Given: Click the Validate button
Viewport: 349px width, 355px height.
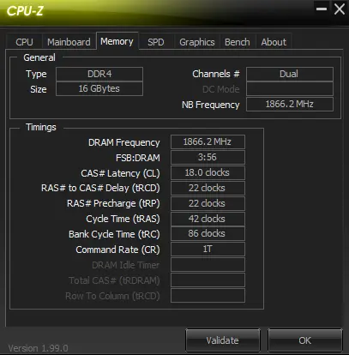Looking at the screenshot, I should click(x=223, y=340).
